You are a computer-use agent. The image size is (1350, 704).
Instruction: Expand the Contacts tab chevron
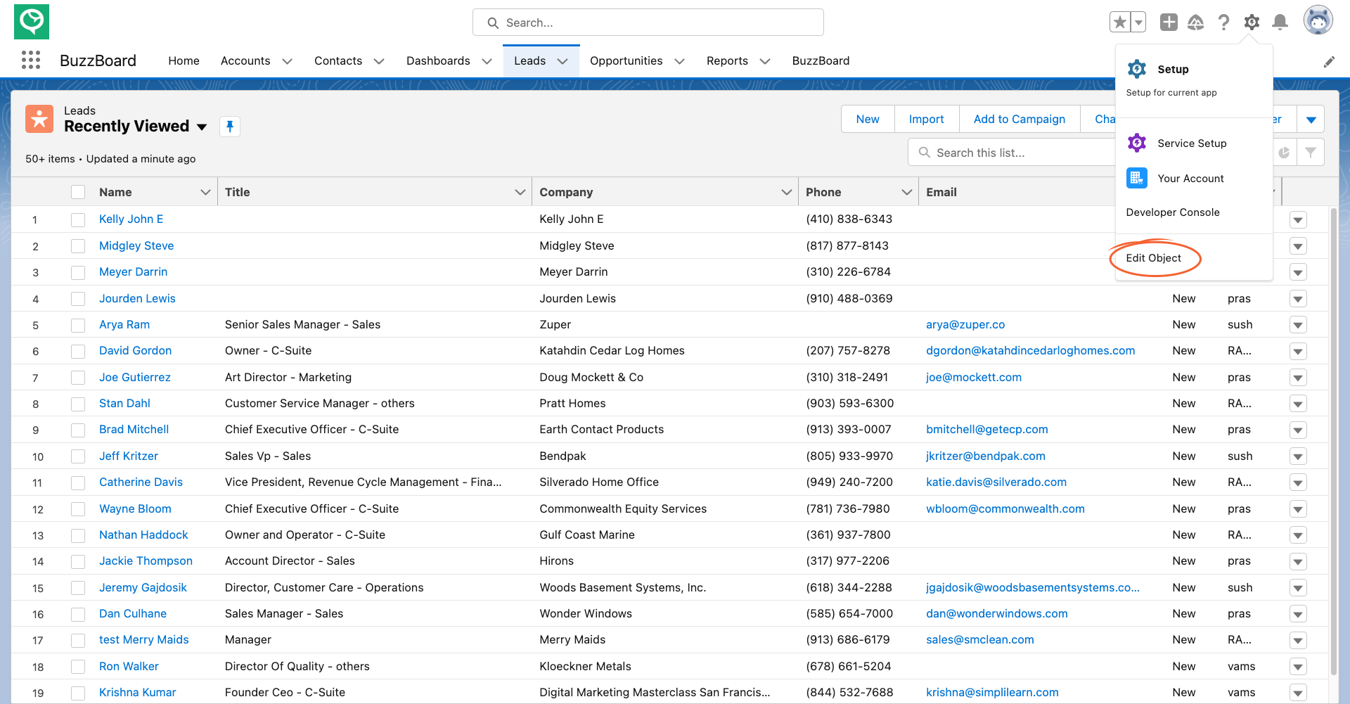(x=379, y=61)
